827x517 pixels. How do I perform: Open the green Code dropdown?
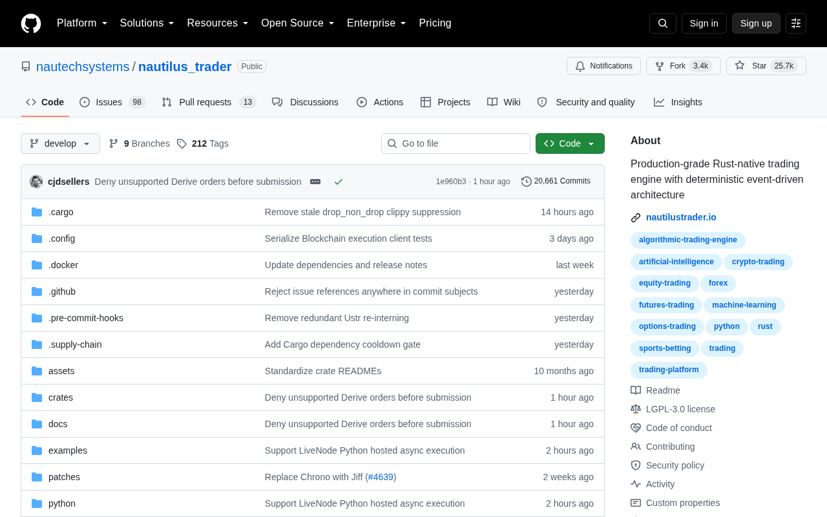[570, 143]
